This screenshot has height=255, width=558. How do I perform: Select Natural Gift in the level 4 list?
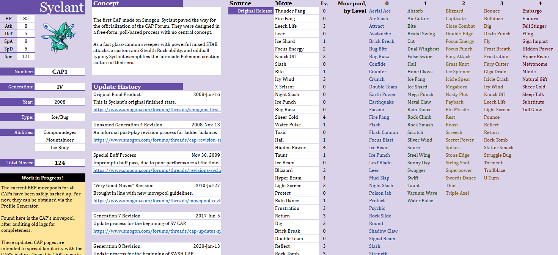[535, 79]
